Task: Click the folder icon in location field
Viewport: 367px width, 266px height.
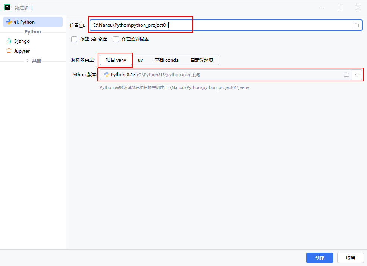Action: 356,25
